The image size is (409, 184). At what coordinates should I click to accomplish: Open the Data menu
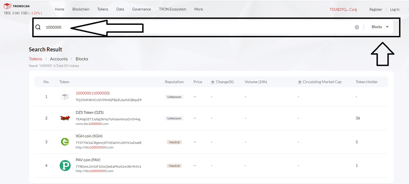click(x=120, y=9)
